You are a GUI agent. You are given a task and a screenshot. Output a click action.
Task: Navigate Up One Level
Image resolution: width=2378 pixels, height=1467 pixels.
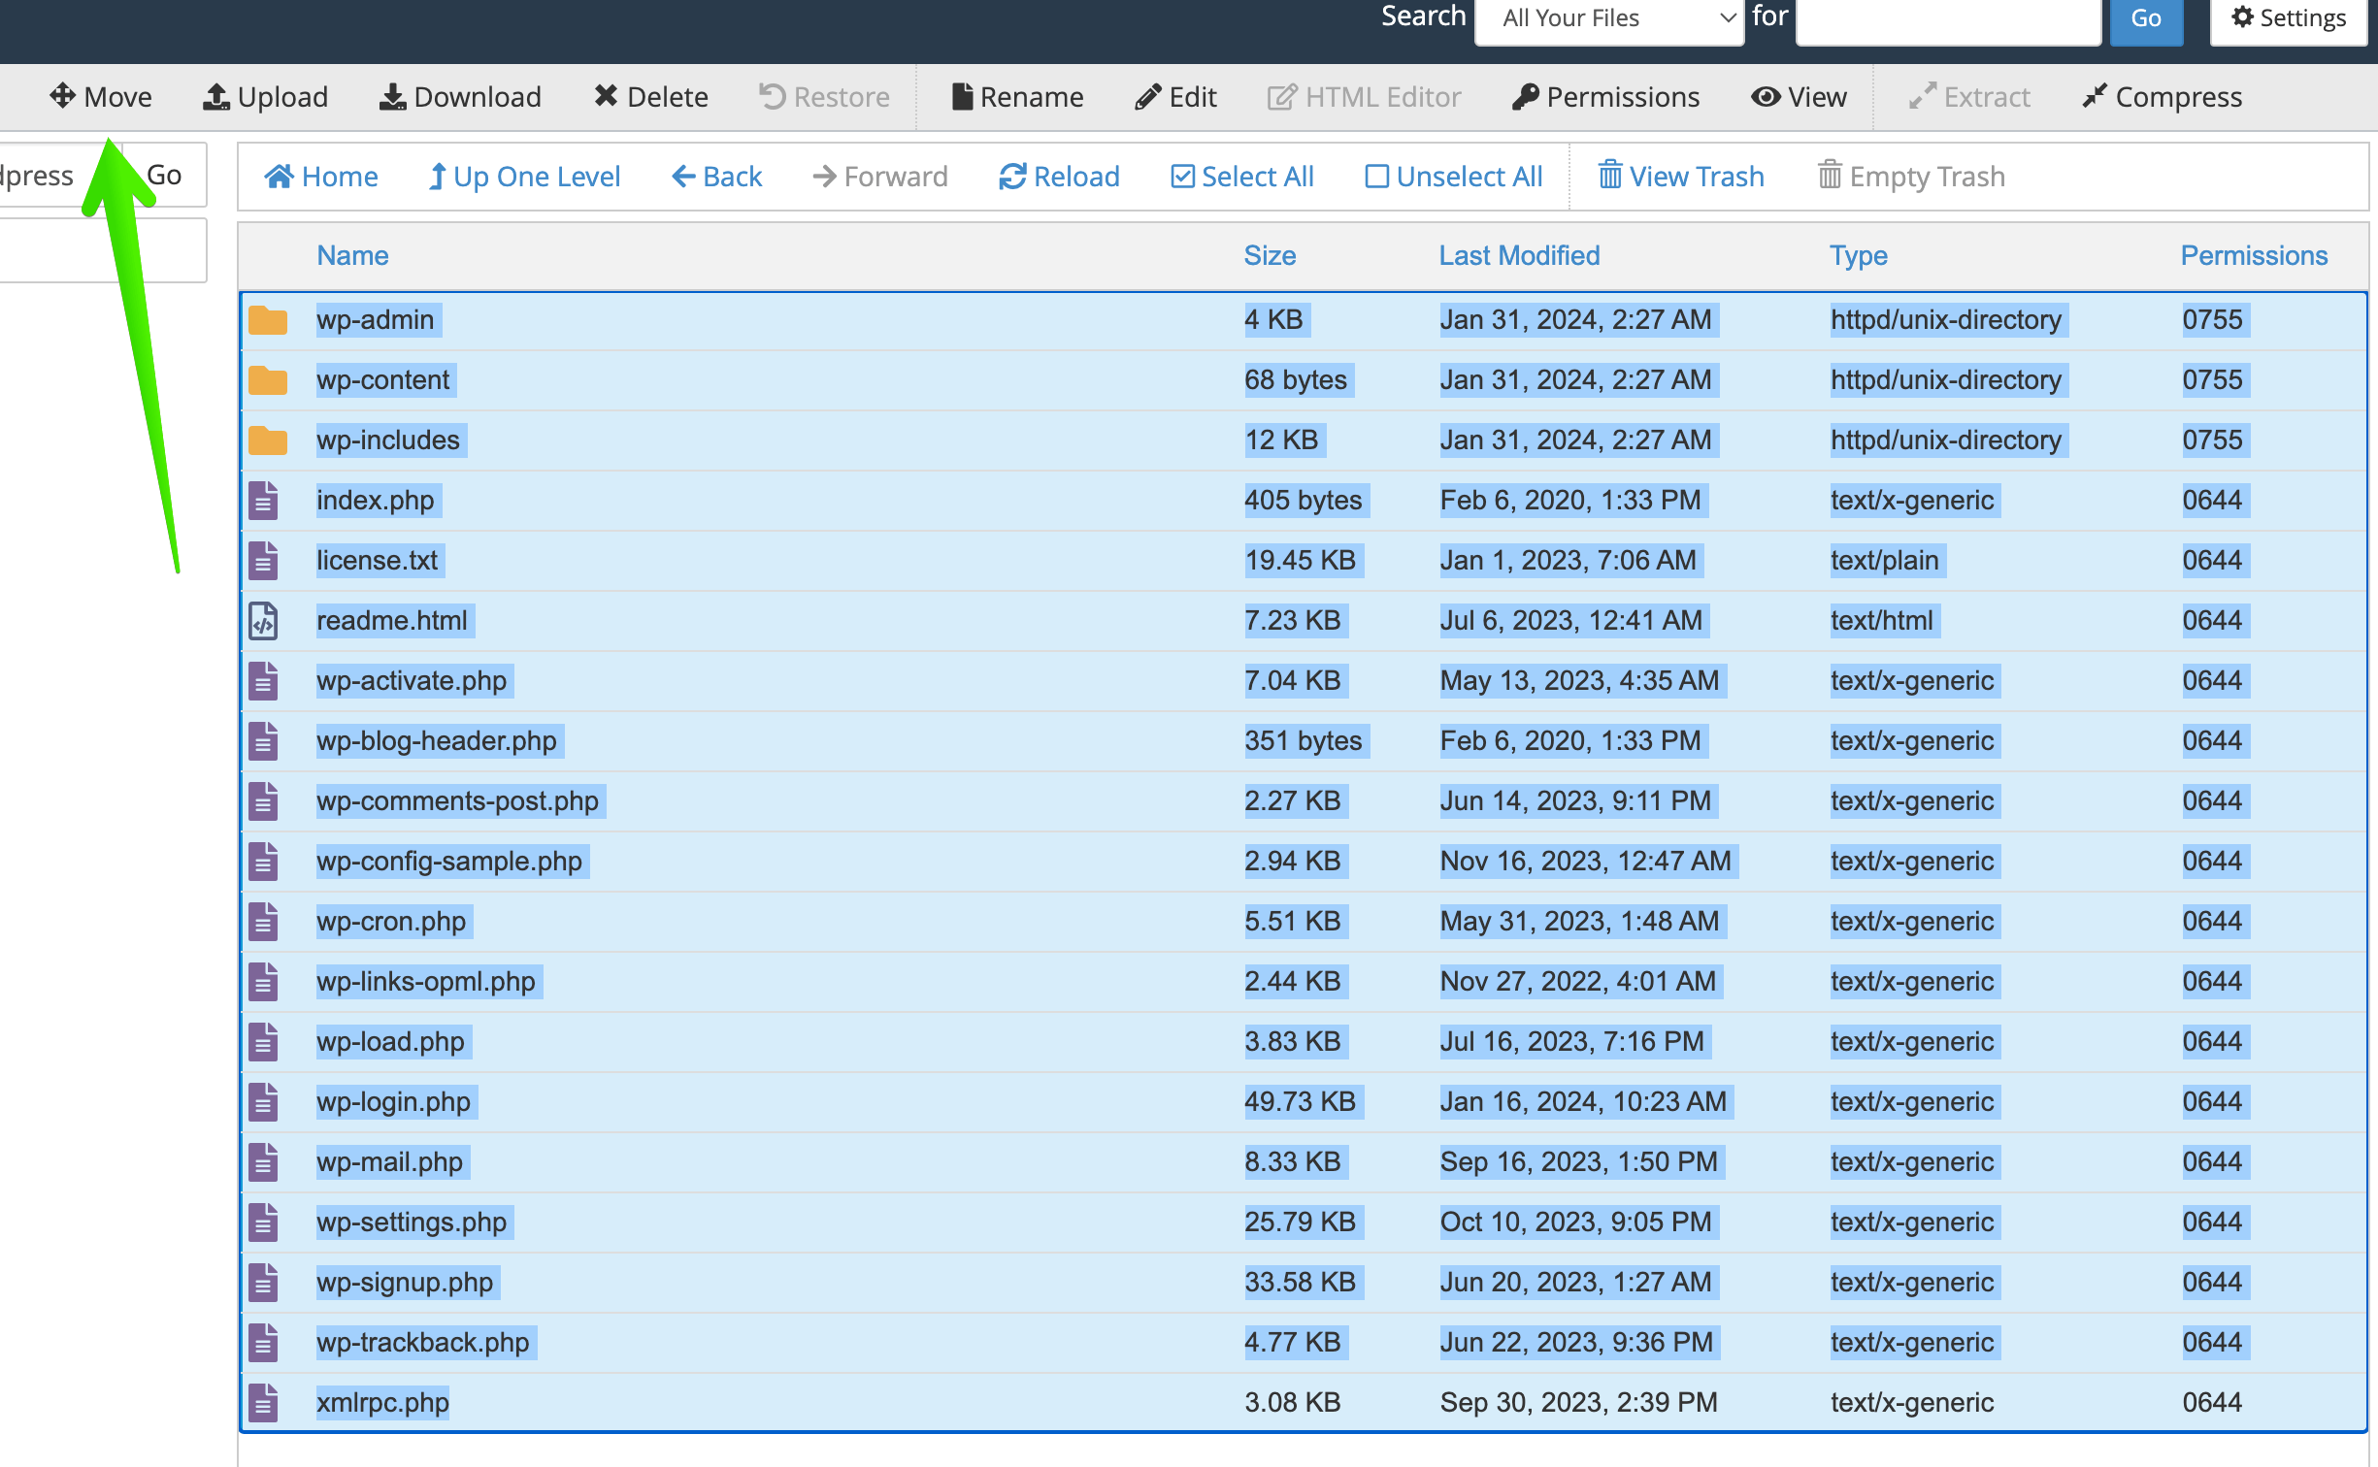(x=524, y=176)
